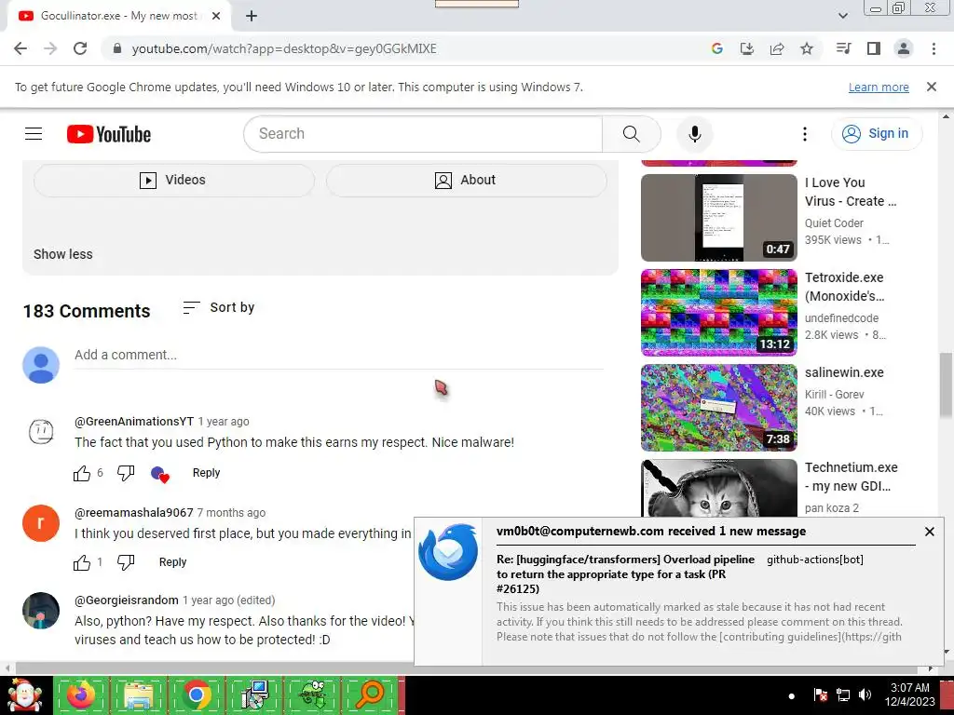Image resolution: width=954 pixels, height=715 pixels.
Task: Click the page vertical scrollbar thumb
Action: coord(947,384)
